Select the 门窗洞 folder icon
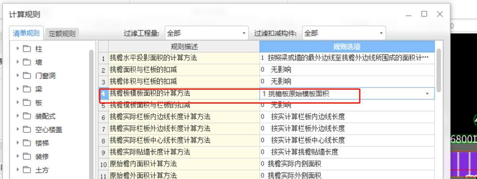The height and width of the screenshot is (179, 477). pyautogui.click(x=27, y=75)
